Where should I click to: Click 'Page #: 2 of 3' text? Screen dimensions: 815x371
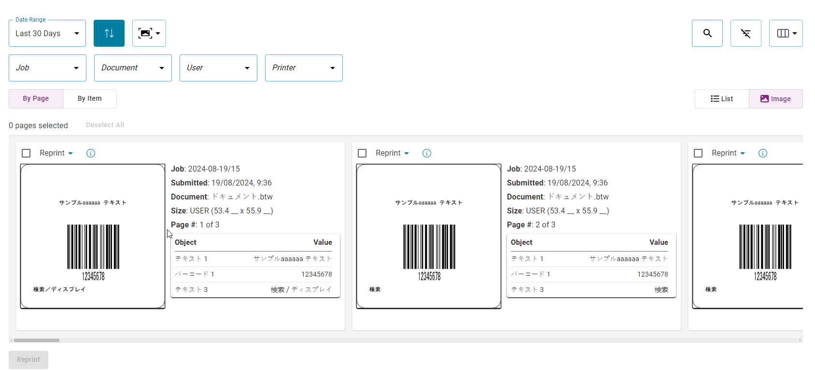531,225
